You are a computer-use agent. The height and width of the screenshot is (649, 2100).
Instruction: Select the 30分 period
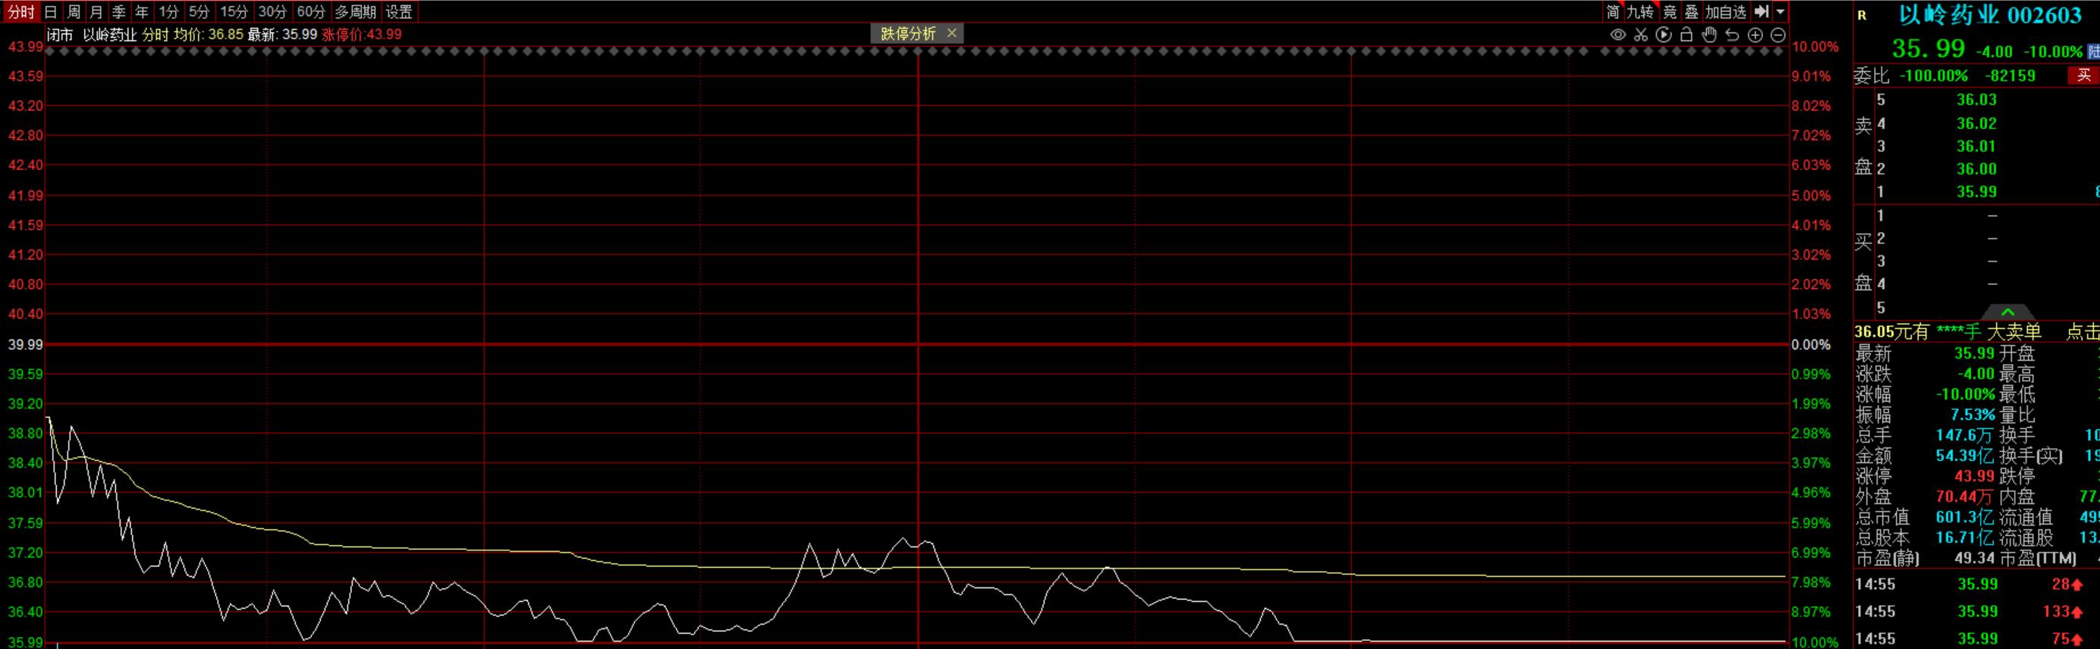coord(272,11)
